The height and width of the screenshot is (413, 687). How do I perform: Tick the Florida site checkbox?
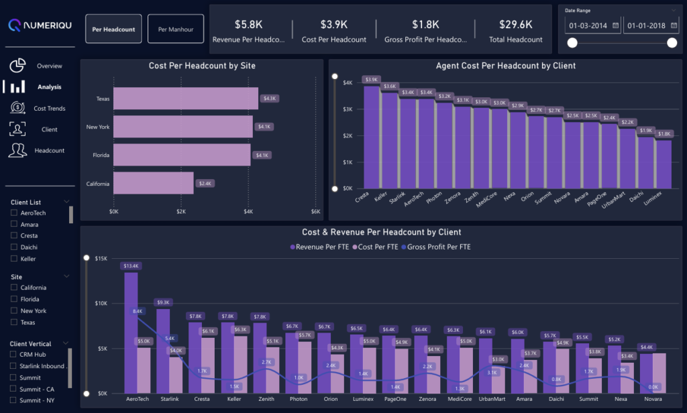(x=14, y=300)
